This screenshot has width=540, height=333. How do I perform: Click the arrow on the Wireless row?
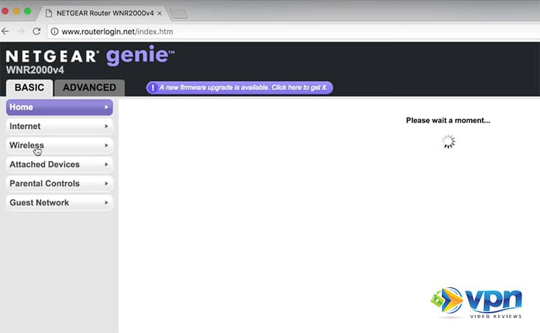point(106,145)
